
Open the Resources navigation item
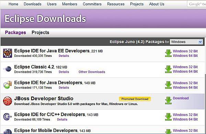(116, 4)
